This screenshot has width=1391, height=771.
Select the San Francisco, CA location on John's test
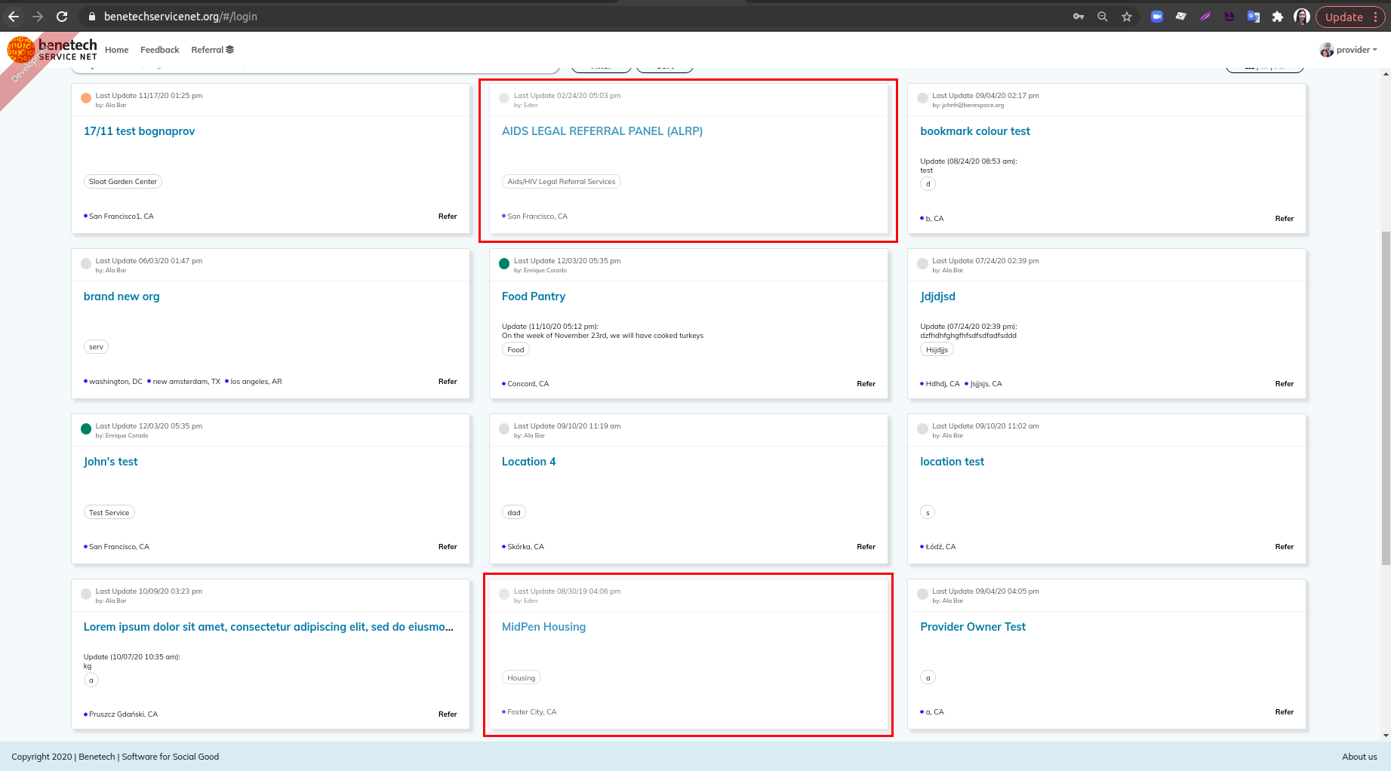tap(118, 547)
